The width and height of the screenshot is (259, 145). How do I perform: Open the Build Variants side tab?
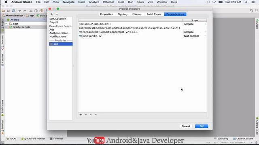pyautogui.click(x=2, y=108)
